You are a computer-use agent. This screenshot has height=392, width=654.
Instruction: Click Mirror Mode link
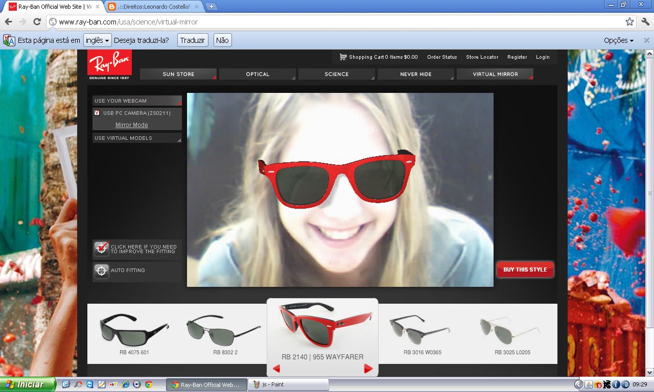(x=132, y=125)
